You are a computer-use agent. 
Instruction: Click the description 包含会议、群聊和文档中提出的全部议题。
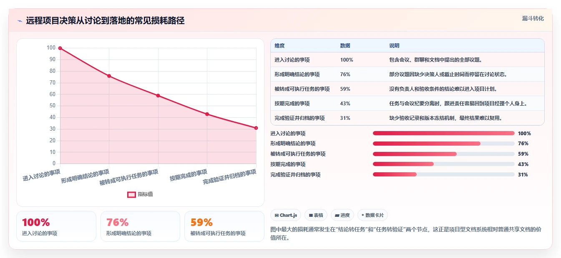pos(437,60)
